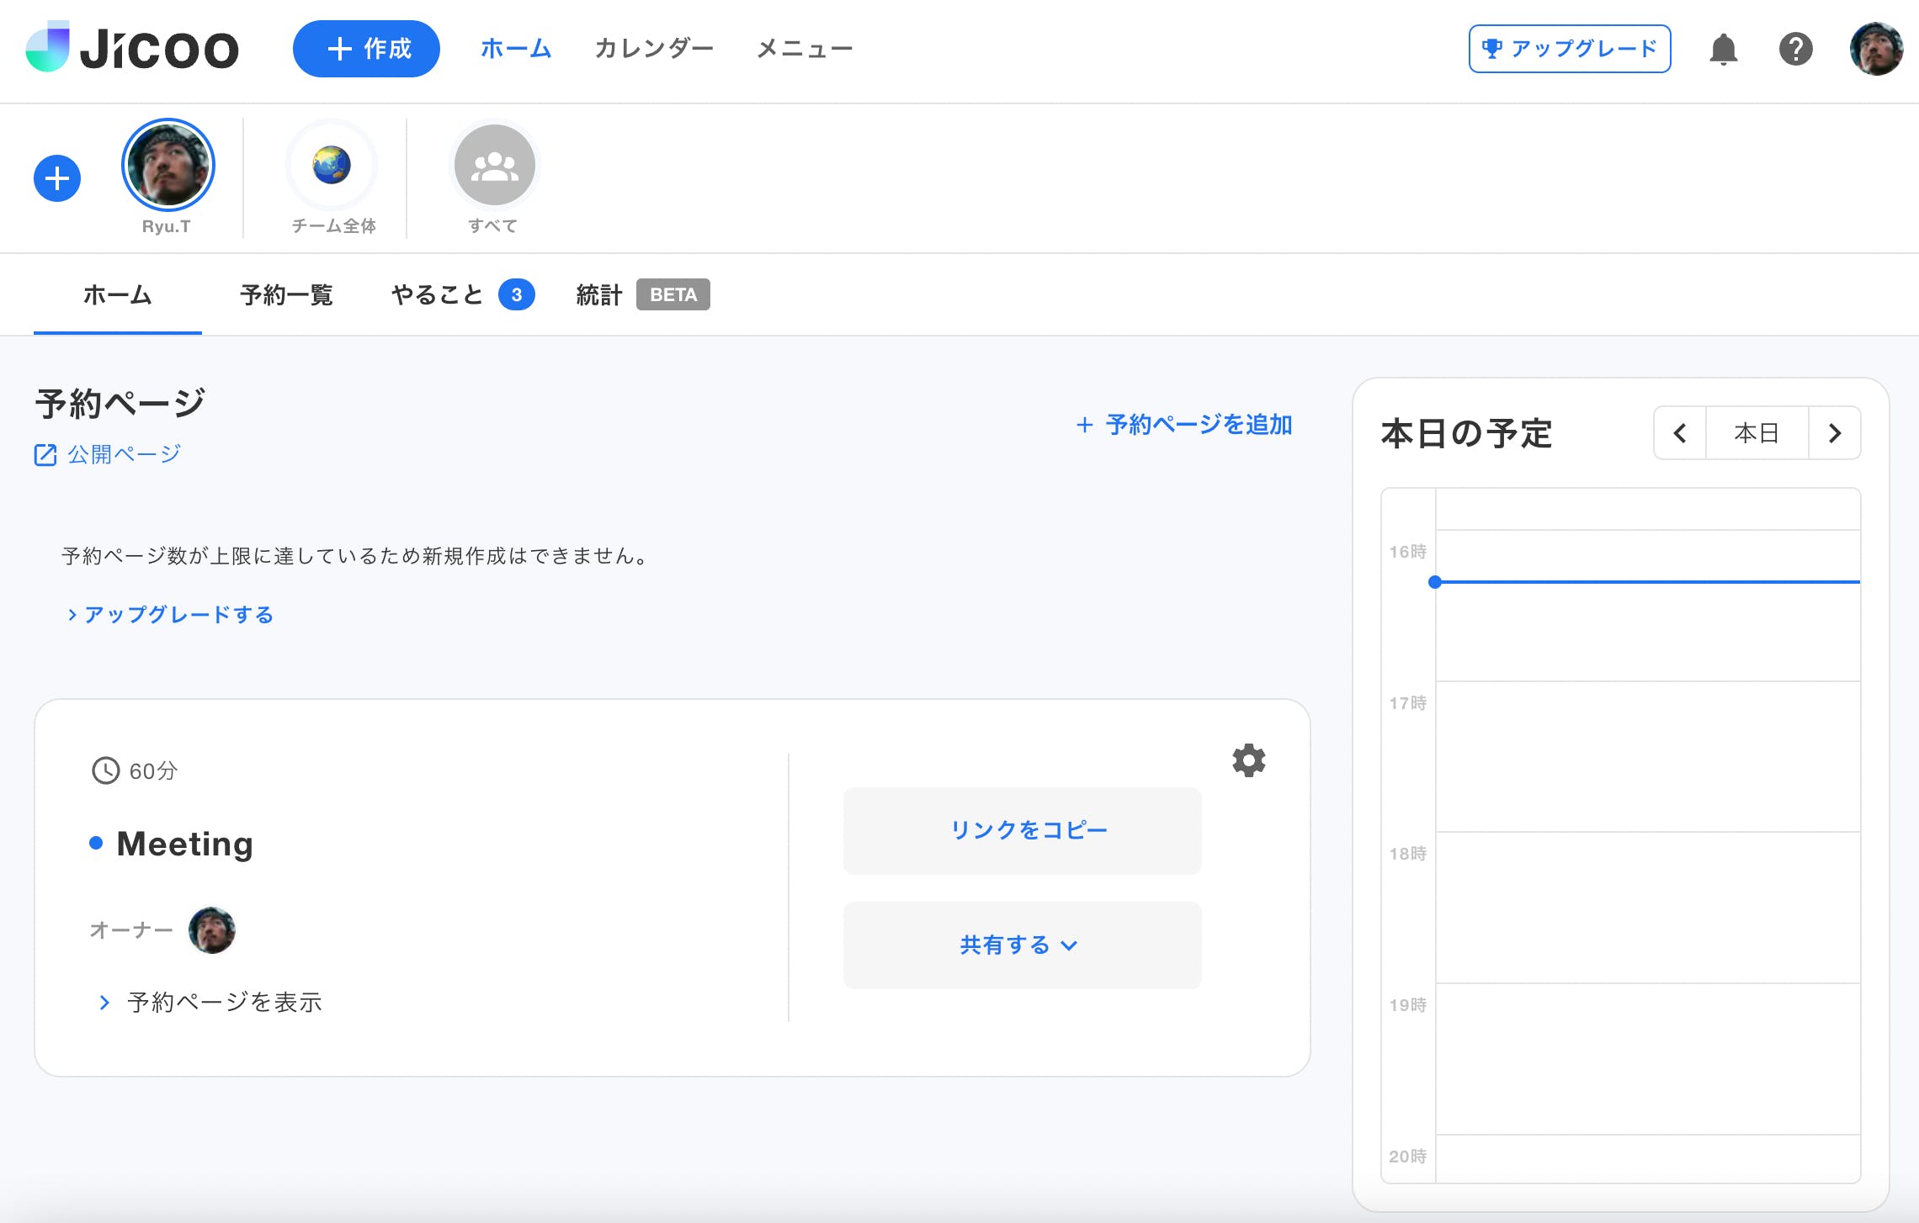Select the Ryu.T profile avatar

168,165
